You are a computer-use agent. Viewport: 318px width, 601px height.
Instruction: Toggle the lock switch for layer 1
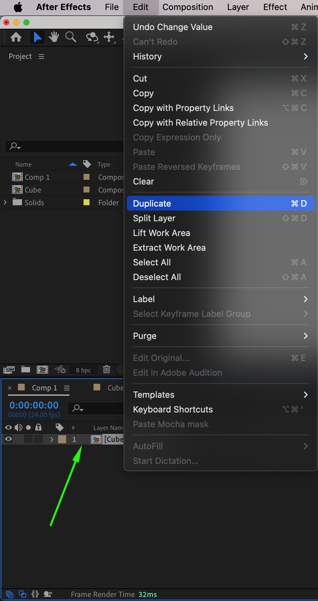click(x=38, y=439)
